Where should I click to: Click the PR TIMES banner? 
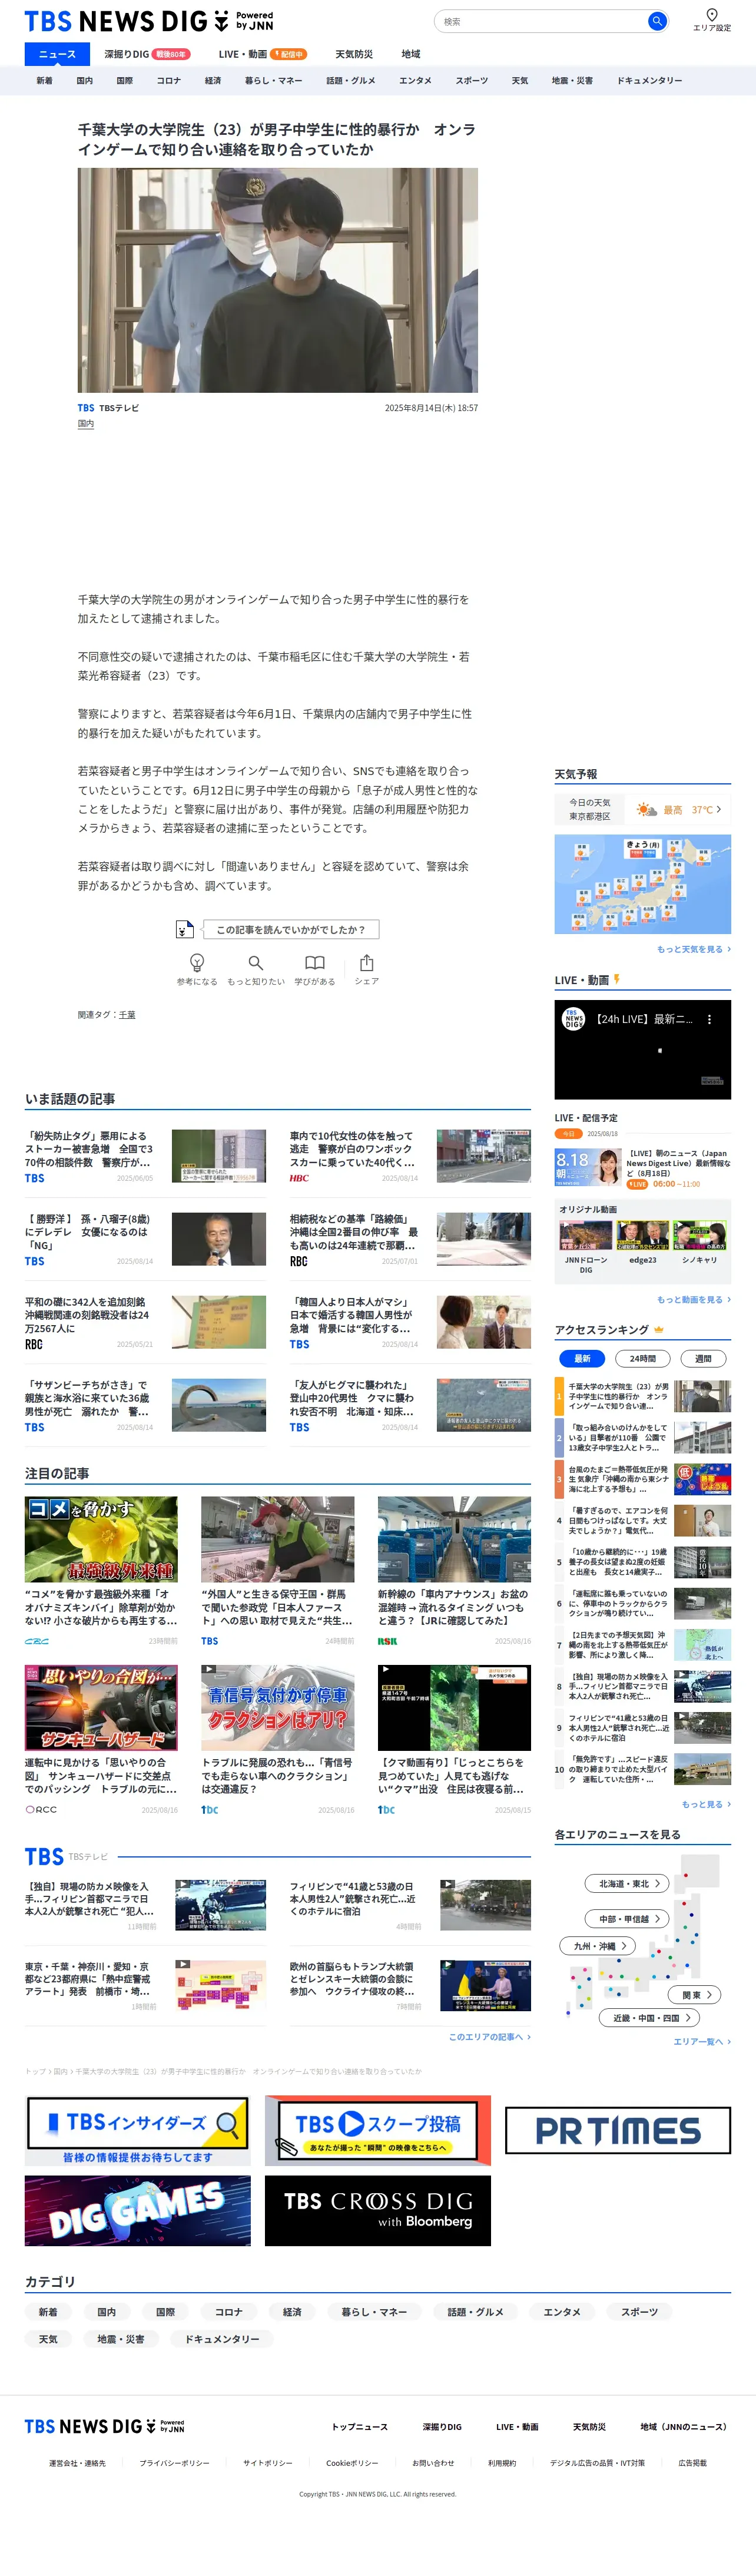(617, 2131)
